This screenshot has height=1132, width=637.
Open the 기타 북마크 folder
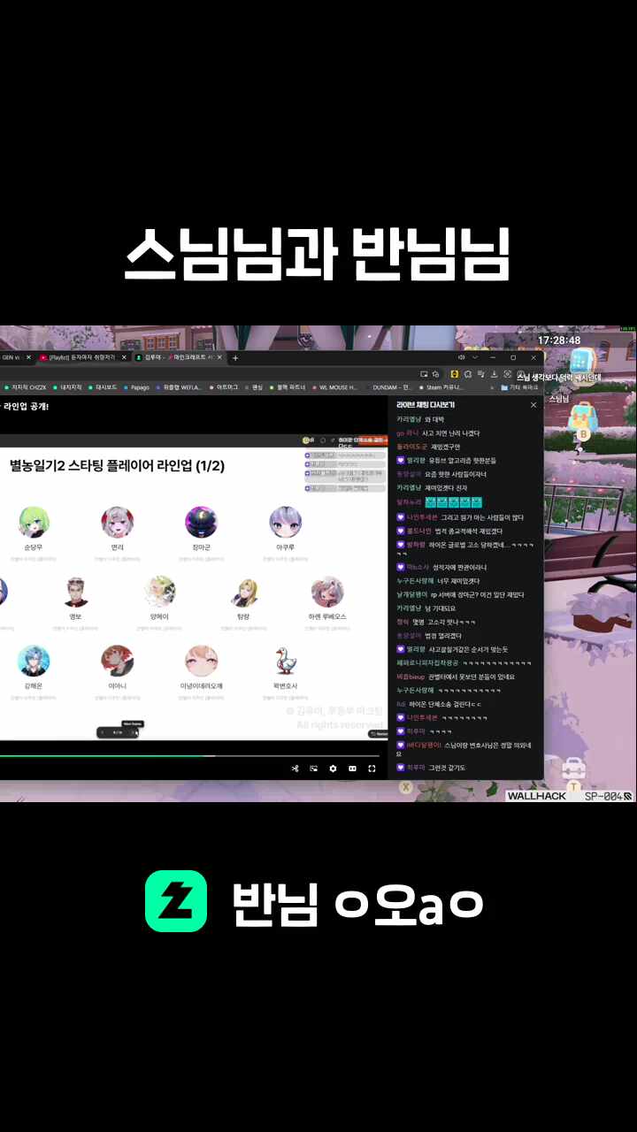click(520, 387)
